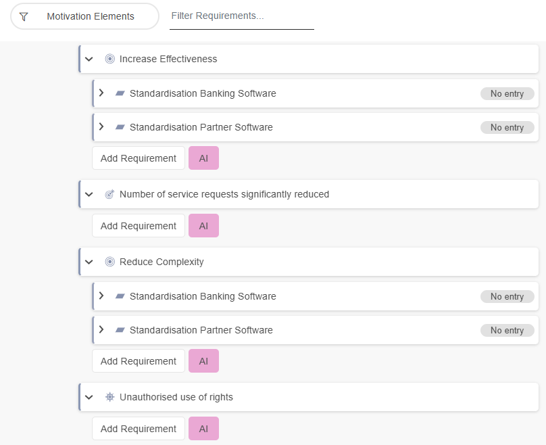This screenshot has width=546, height=445.
Task: Expand Standardisation Partner Software under Increase Effectiveness
Action: click(x=101, y=126)
